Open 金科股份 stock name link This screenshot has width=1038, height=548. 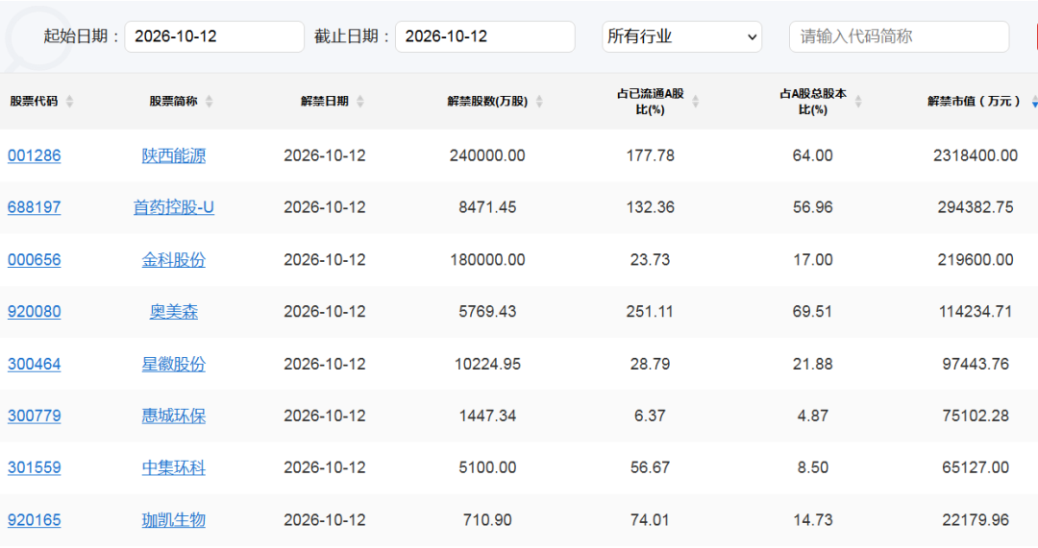coord(173,260)
